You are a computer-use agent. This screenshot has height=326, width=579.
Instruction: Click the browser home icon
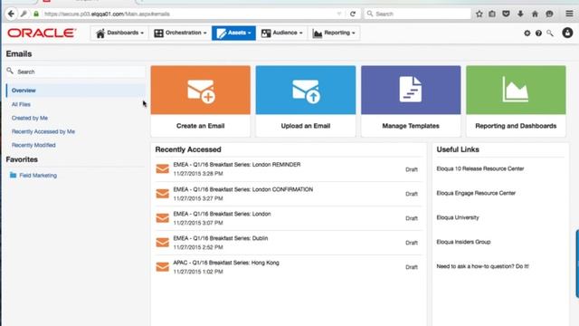(x=535, y=14)
